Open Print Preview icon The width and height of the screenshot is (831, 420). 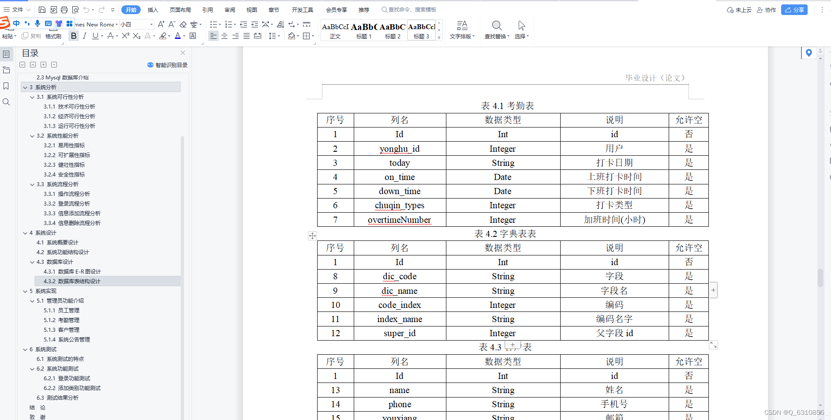(x=75, y=10)
